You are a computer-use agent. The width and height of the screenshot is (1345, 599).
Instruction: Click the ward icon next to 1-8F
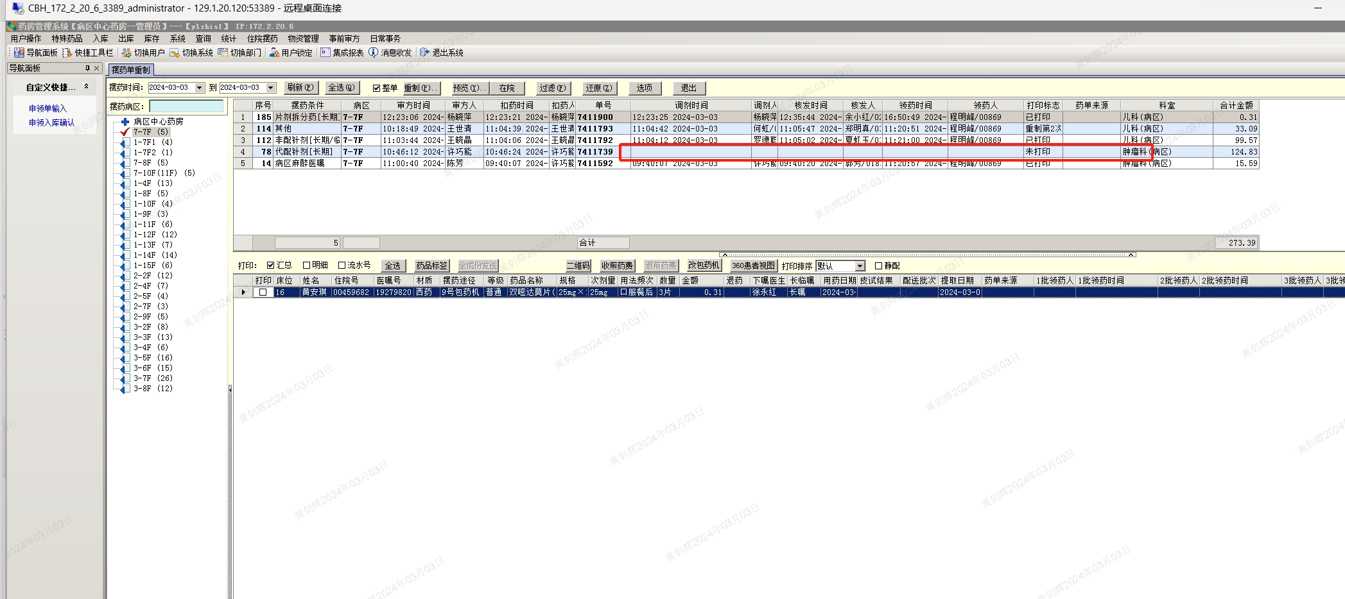(x=125, y=194)
